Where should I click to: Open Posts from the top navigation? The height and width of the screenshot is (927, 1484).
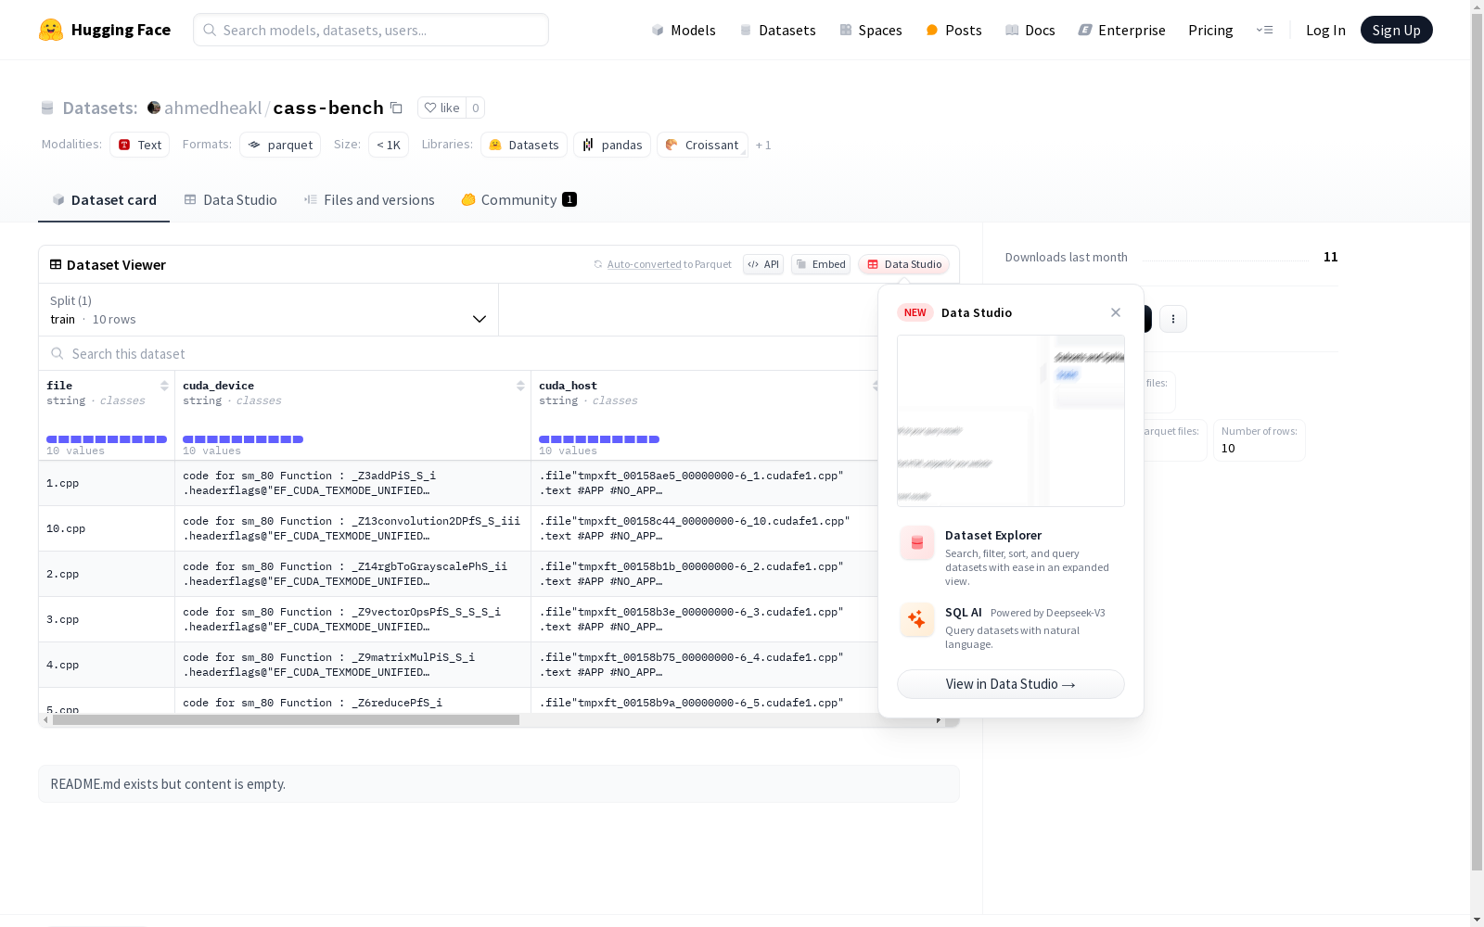953,30
